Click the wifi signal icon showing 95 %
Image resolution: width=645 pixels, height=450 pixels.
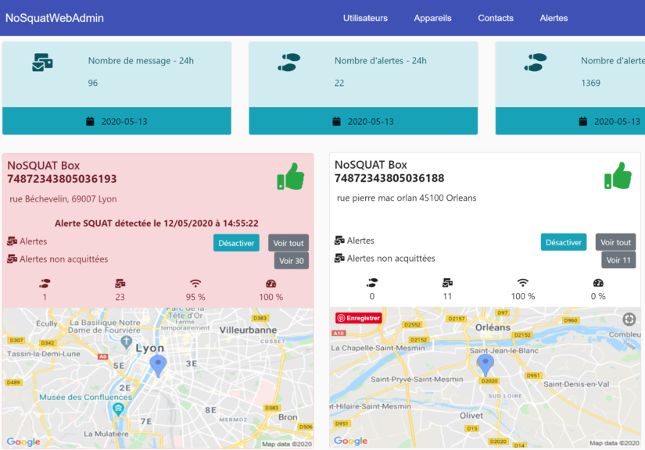pyautogui.click(x=195, y=284)
